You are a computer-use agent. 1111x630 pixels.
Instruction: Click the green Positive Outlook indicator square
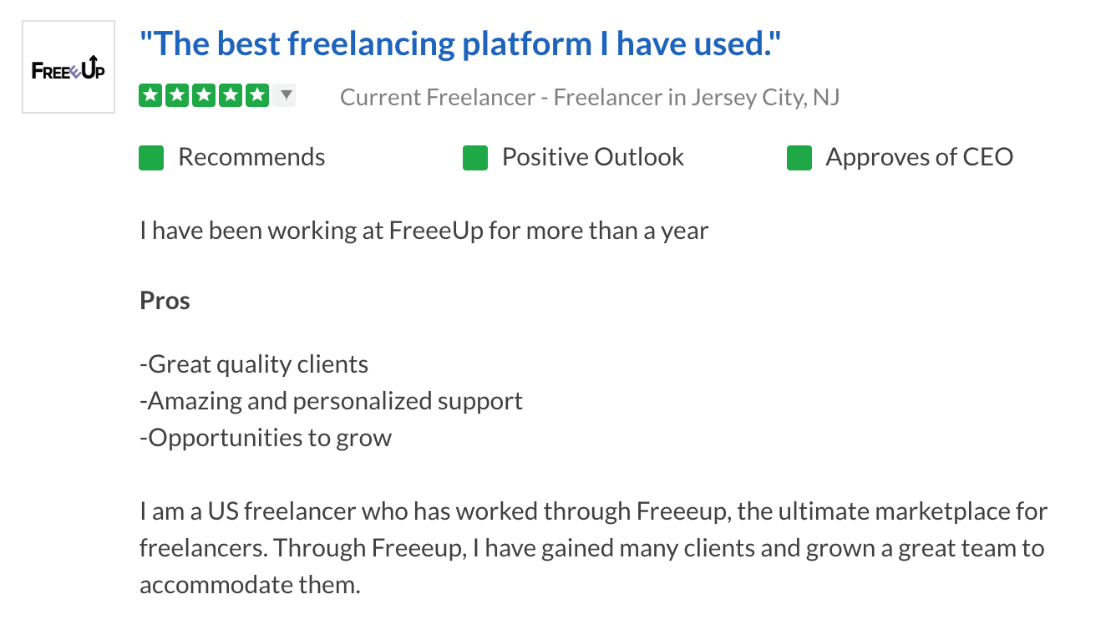[474, 157]
